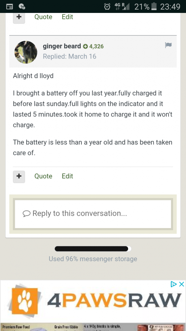Tap the green plus reputation icon

(x=85, y=46)
